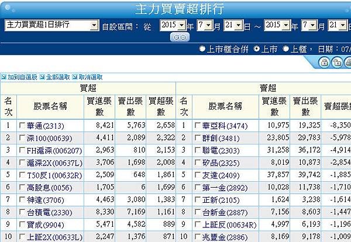
Task: Open stock link 神達(3706)
Action: [45, 200]
